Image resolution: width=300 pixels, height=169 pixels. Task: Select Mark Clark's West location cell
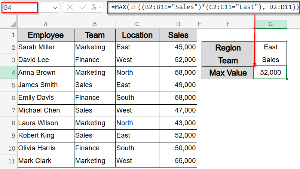137,161
